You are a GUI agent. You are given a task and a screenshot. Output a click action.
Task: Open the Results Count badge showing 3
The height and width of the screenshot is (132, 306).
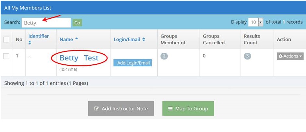[x=247, y=56]
